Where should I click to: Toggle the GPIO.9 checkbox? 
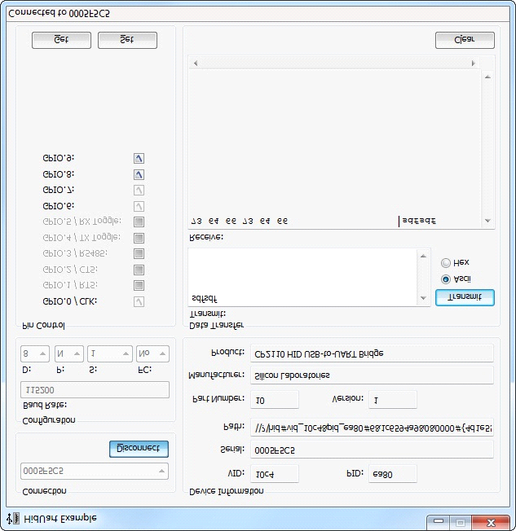(139, 159)
